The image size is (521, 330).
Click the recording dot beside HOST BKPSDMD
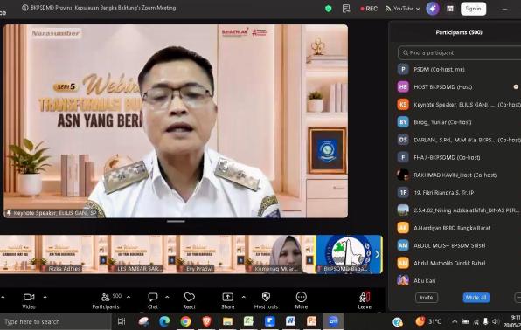click(x=516, y=87)
